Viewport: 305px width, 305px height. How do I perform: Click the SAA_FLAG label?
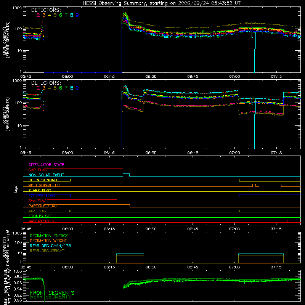coord(37,201)
